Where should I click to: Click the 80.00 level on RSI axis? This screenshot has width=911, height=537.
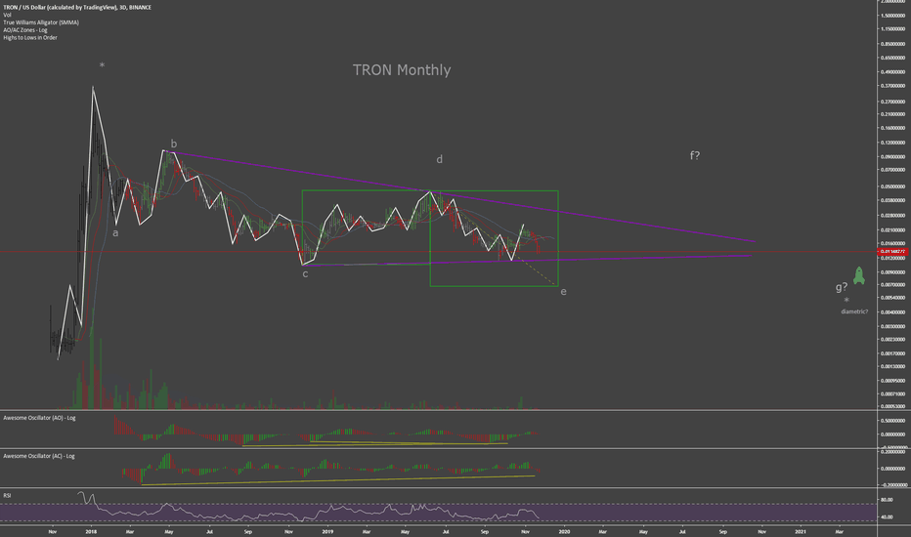(x=887, y=500)
